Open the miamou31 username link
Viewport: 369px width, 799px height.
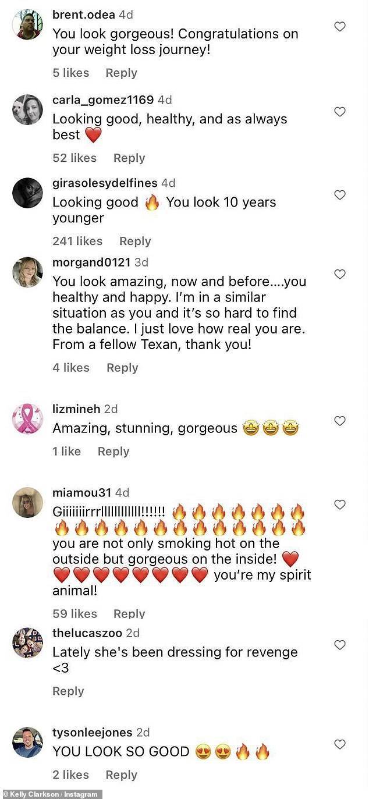point(81,492)
